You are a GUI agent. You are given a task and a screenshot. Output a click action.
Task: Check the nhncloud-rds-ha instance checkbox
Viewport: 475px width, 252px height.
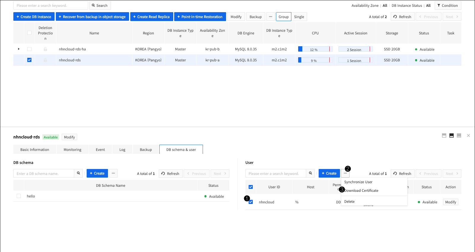tap(29, 49)
